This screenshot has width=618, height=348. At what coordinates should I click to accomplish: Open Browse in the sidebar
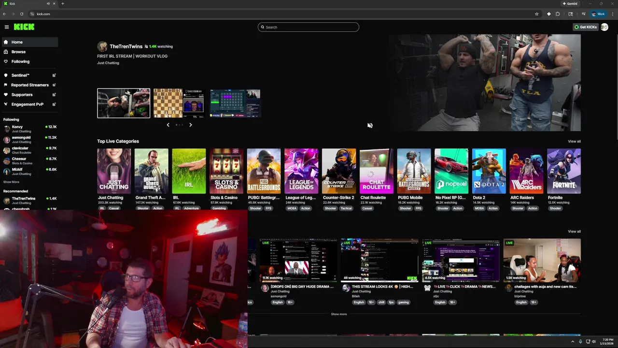pos(30,52)
